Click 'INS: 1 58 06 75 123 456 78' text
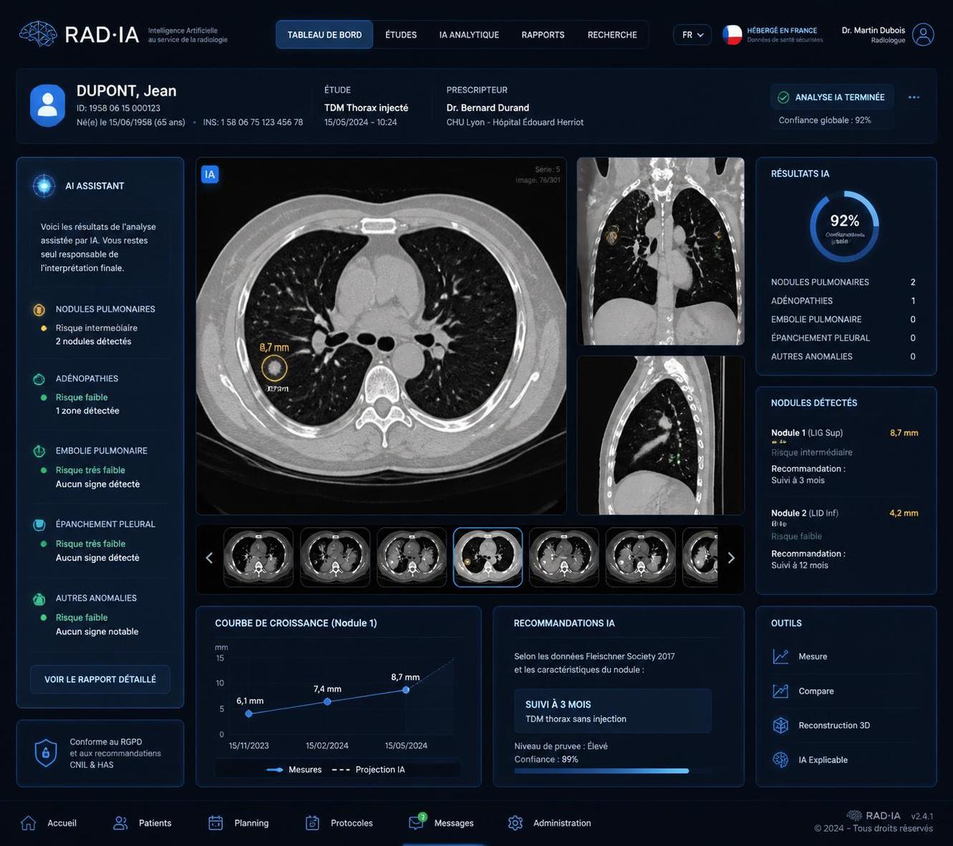Screen dimensions: 953x846 [x=253, y=122]
